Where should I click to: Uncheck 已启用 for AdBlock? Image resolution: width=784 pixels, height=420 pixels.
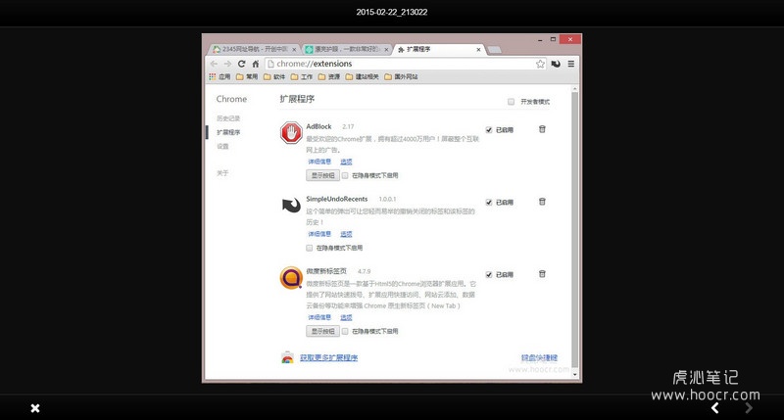pyautogui.click(x=488, y=130)
